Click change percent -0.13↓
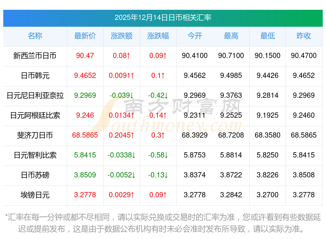The width and height of the screenshot is (326, 239). 158,175
